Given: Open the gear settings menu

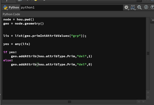Looking at the screenshot, I should pos(126,7).
